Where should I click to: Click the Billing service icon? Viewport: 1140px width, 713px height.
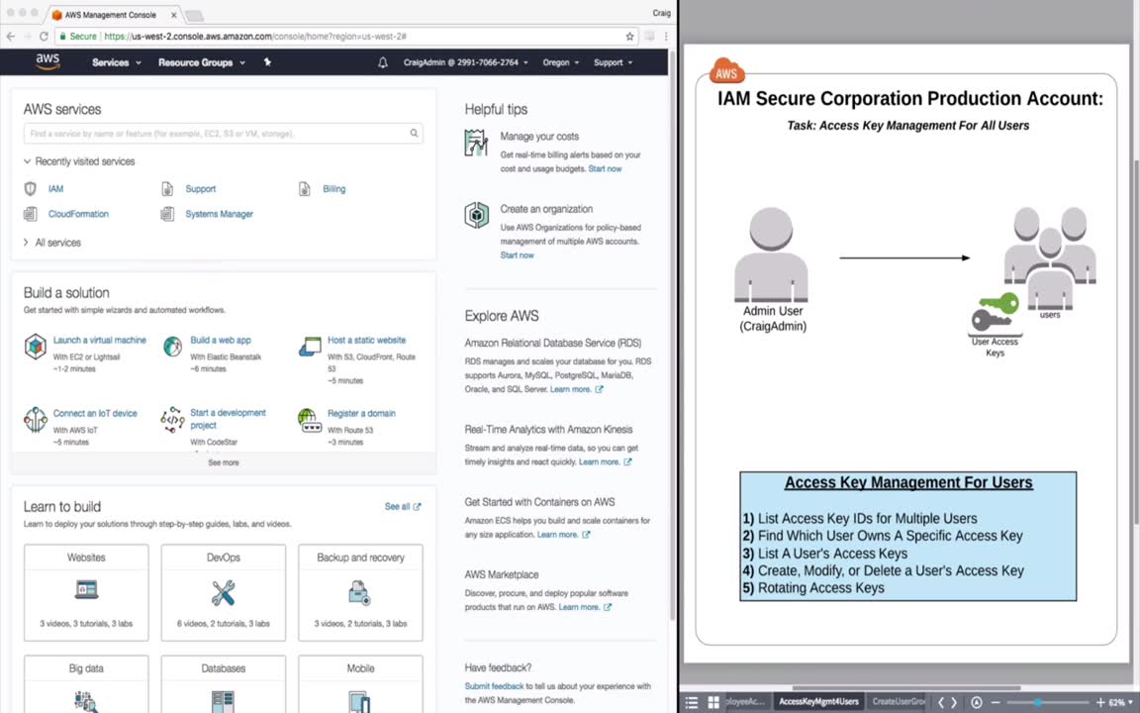[305, 189]
